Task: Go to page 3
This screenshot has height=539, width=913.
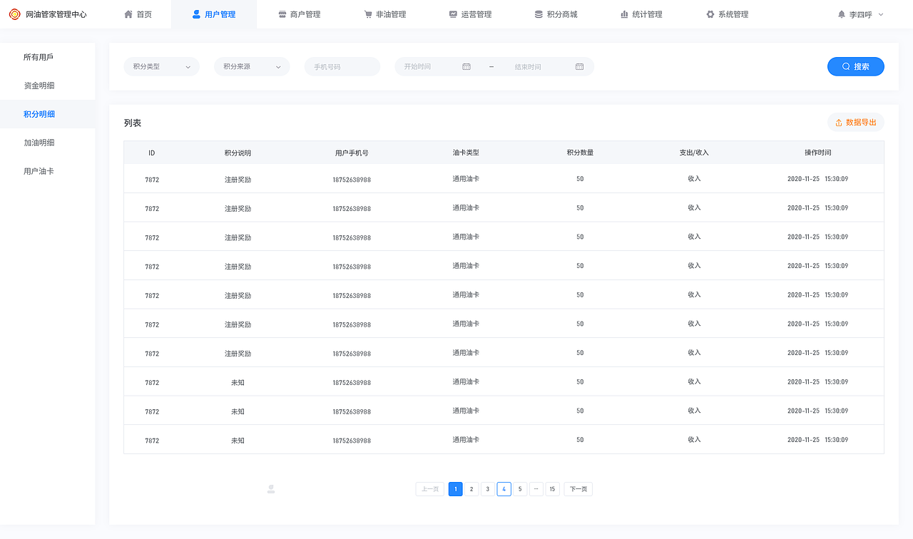Action: tap(487, 489)
